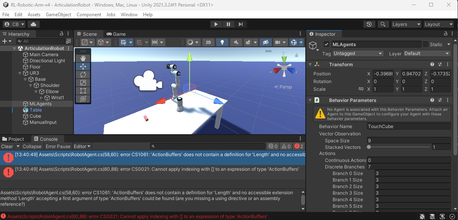This screenshot has width=458, height=220.
Task: Toggle 2D view mode in Scene
Action: tap(208, 42)
